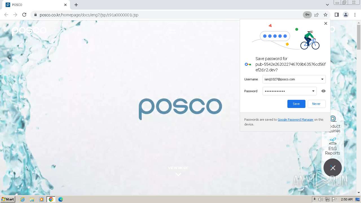Screen dimensions: 361x203
Task: Open a new browser tab
Action: point(76,5)
